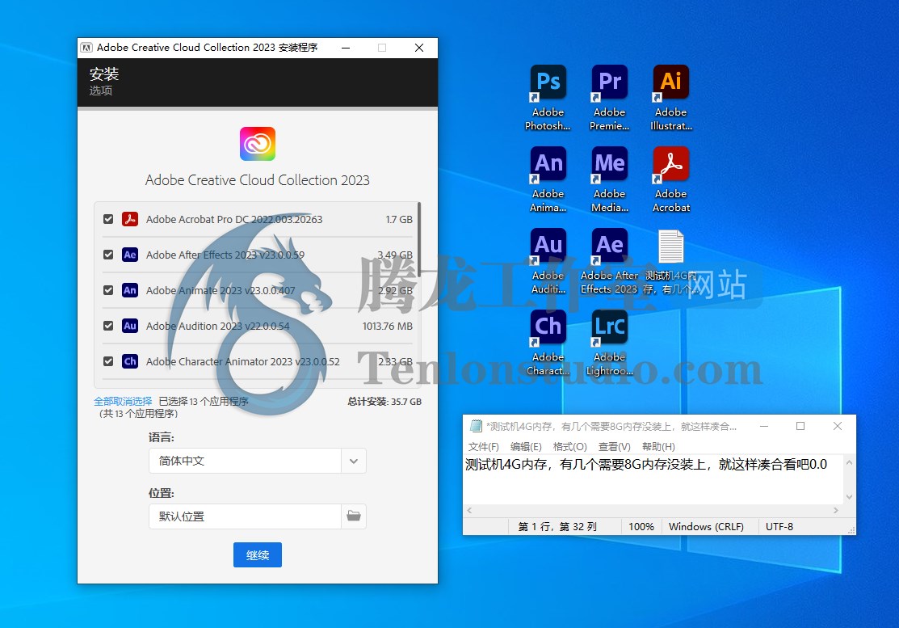Screen dimensions: 899x628
Task: Close the Notepad window
Action: pyautogui.click(x=838, y=426)
